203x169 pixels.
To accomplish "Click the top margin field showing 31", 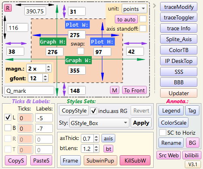I will click(77, 11).
